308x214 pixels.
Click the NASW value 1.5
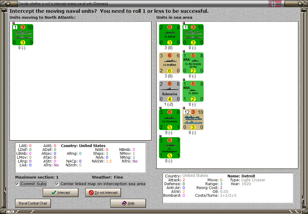coord(109,161)
